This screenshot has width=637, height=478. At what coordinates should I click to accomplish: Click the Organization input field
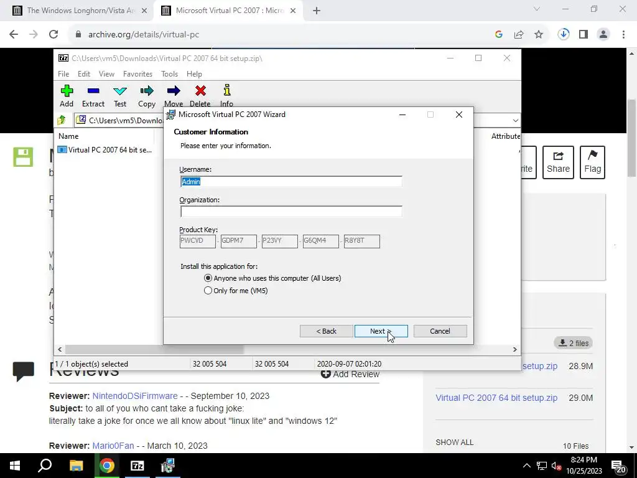[291, 212]
